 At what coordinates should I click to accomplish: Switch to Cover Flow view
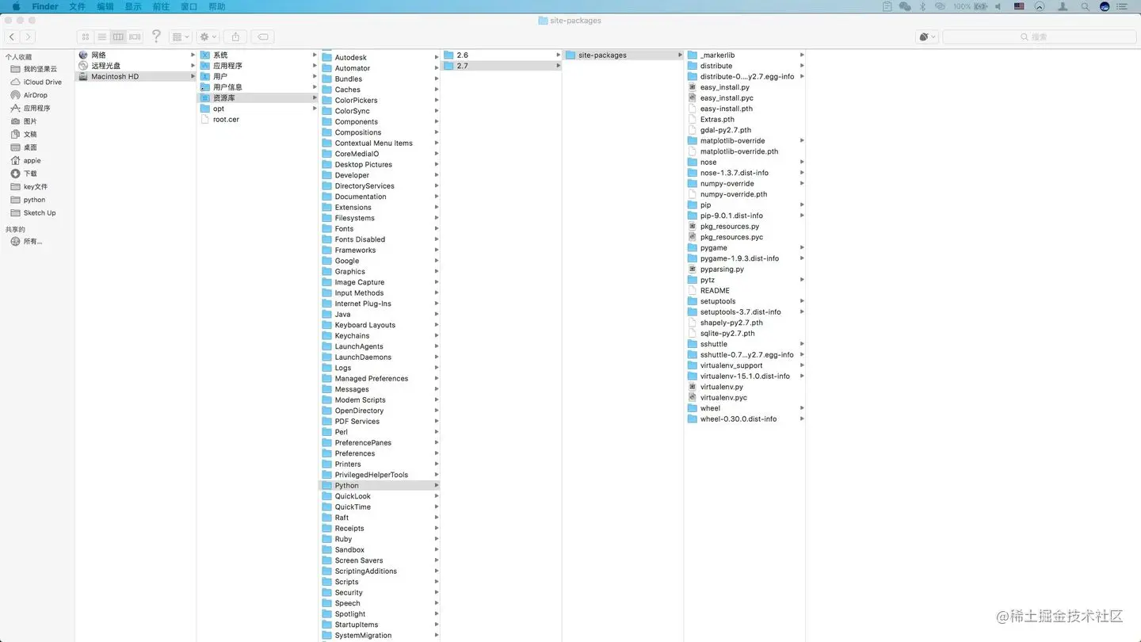[x=135, y=36]
